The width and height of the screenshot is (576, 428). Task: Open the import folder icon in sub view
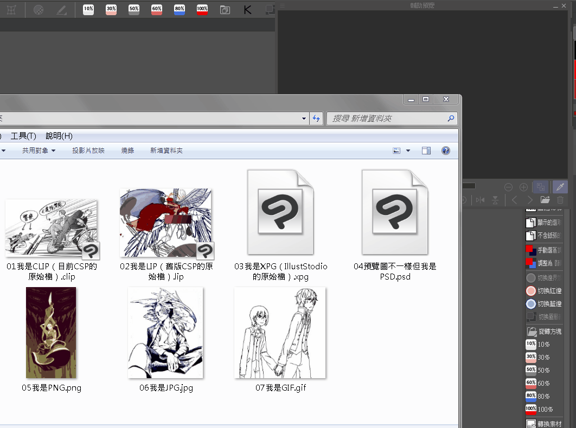pyautogui.click(x=545, y=200)
